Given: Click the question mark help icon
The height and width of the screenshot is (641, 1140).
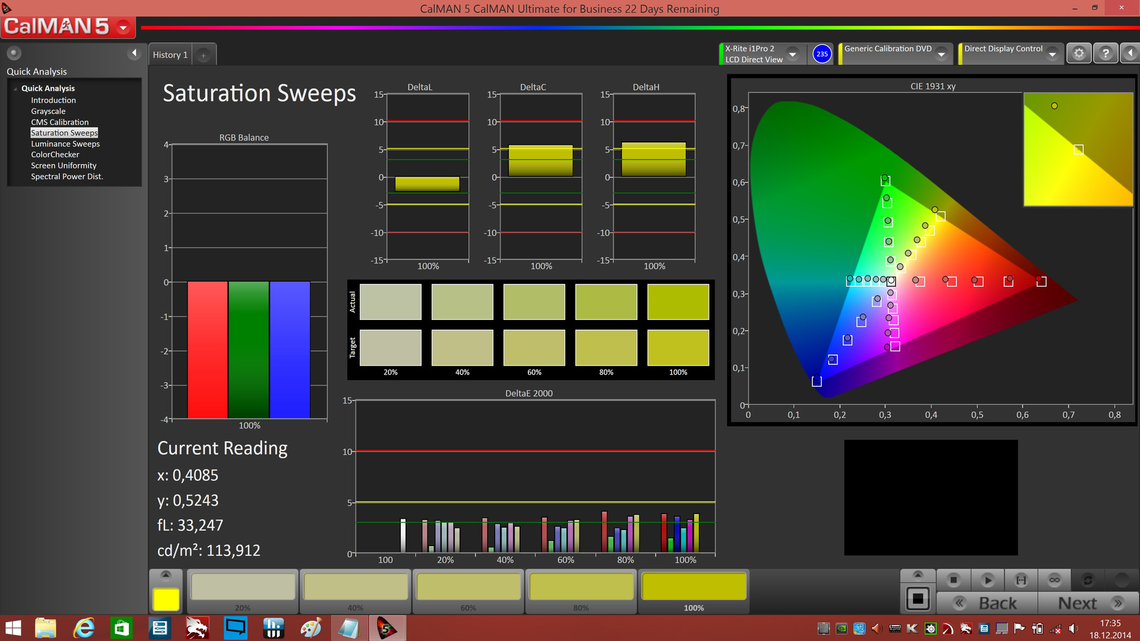Looking at the screenshot, I should click(x=1105, y=53).
